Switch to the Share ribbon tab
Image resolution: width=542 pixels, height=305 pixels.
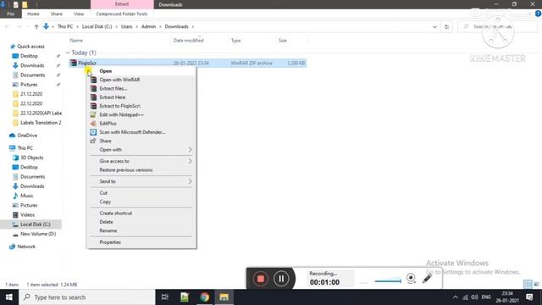click(x=57, y=14)
